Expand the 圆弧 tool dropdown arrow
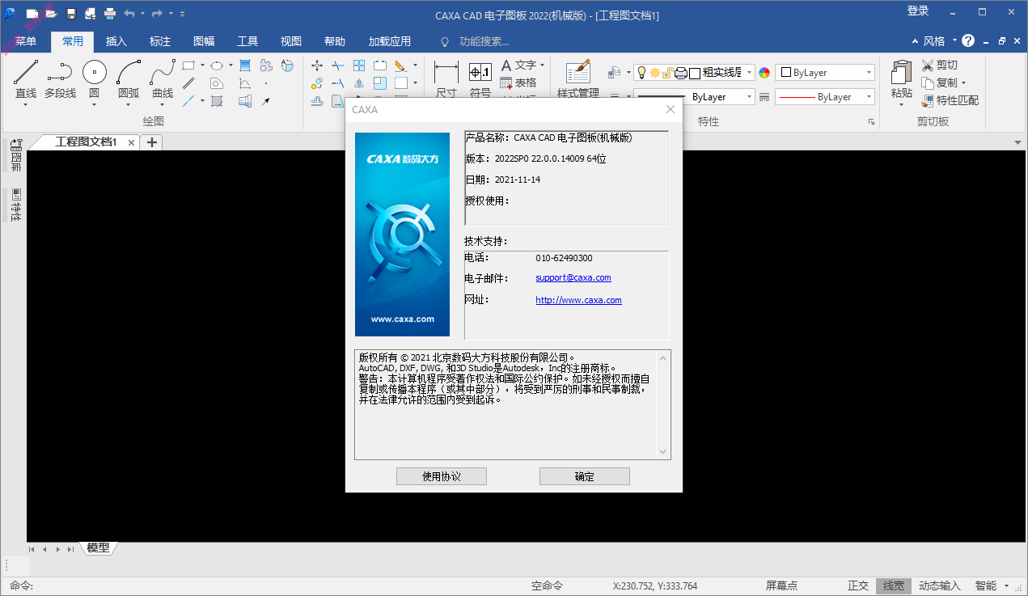 [129, 104]
